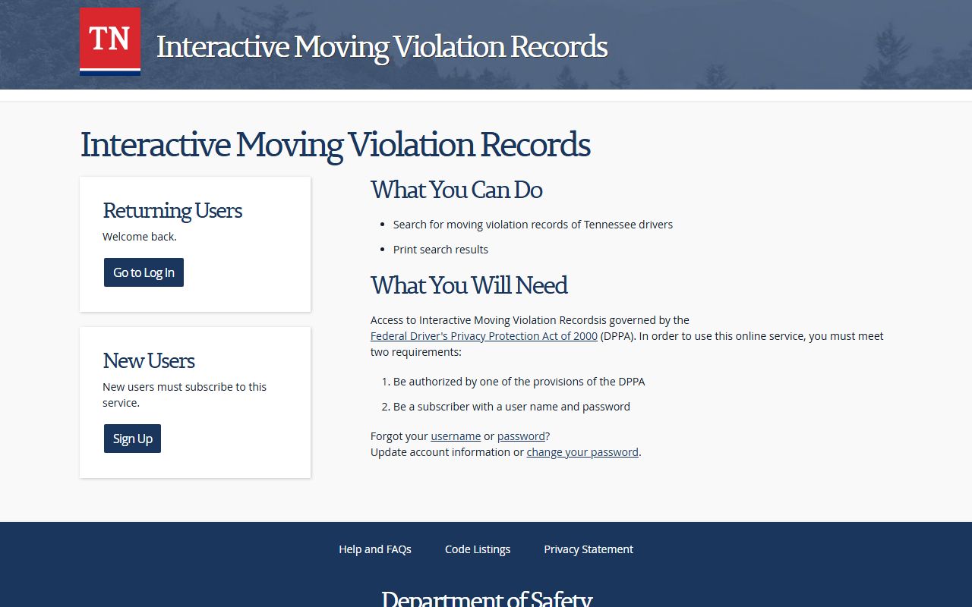Follow the forgot username link

coord(456,436)
